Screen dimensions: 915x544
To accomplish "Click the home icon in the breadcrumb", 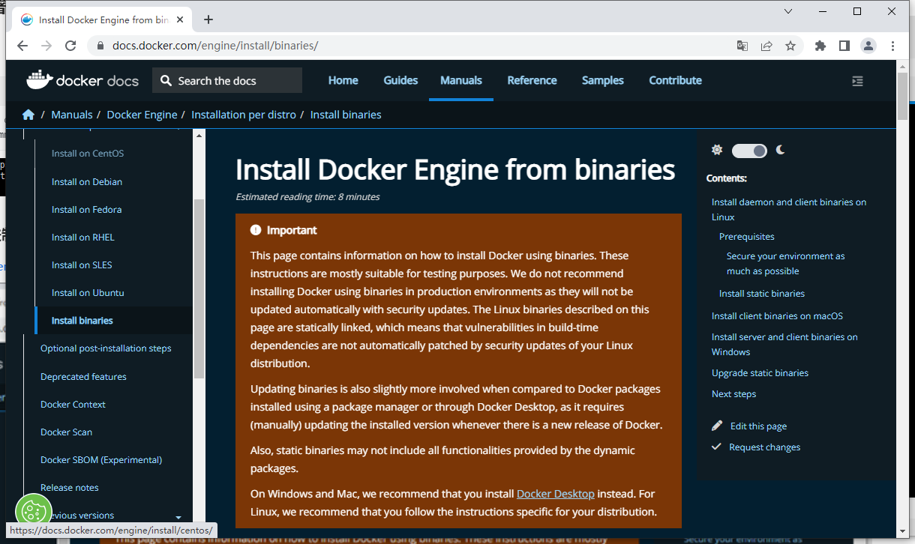I will click(x=28, y=115).
